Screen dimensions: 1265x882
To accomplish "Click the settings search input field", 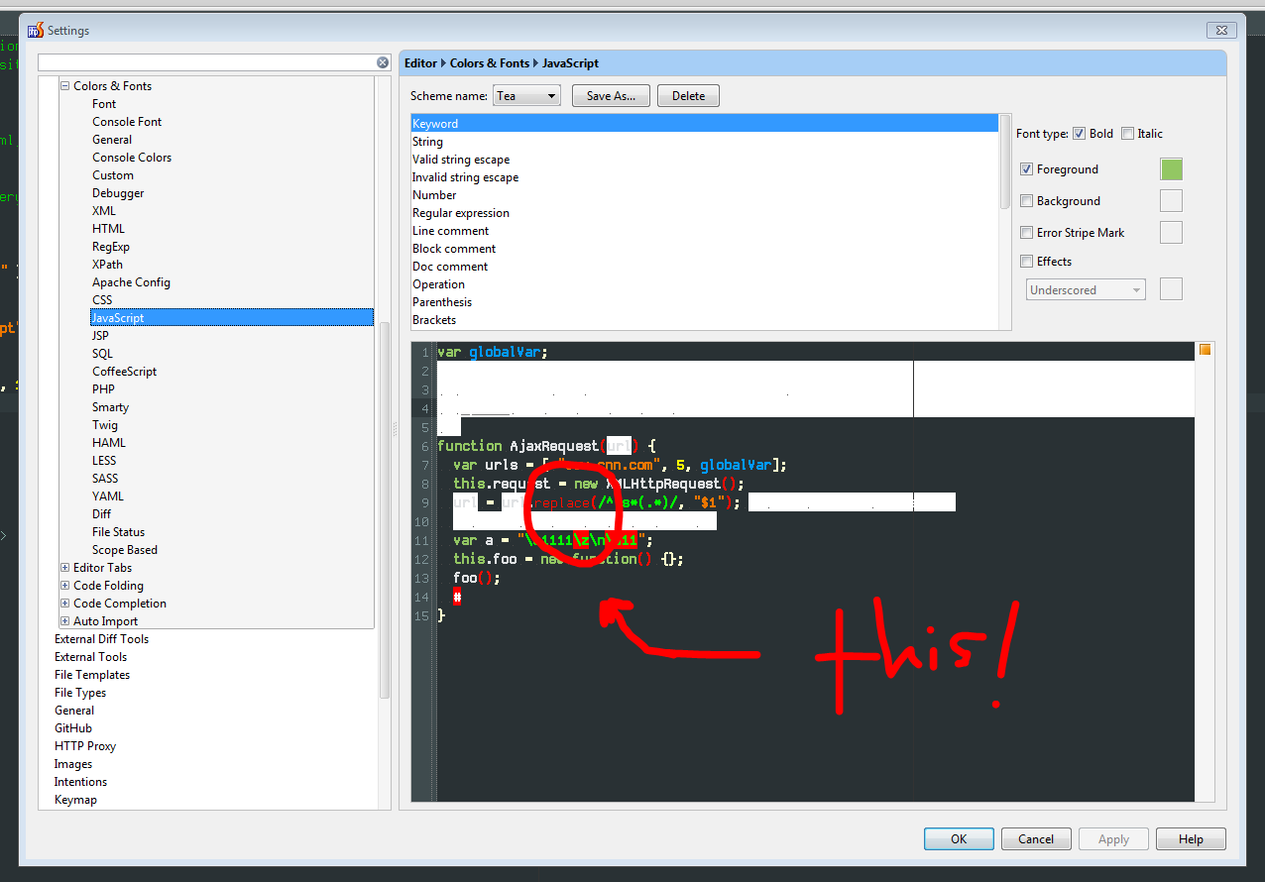I will tap(206, 62).
